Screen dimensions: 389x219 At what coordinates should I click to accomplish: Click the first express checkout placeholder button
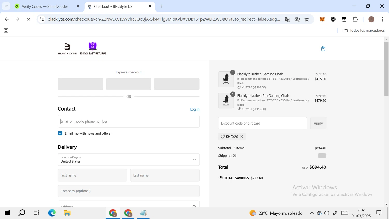tap(80, 84)
